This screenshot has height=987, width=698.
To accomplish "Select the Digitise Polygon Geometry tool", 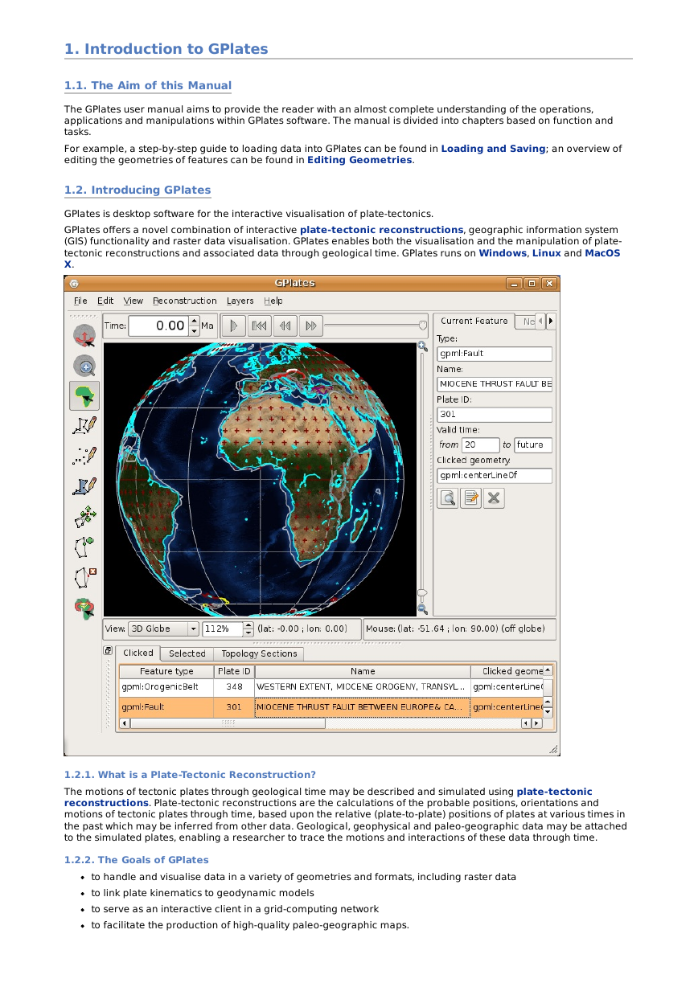I will [84, 486].
